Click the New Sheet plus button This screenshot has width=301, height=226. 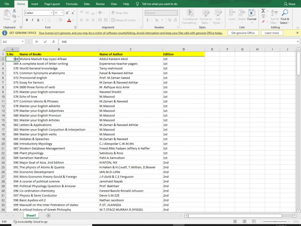click(48, 216)
